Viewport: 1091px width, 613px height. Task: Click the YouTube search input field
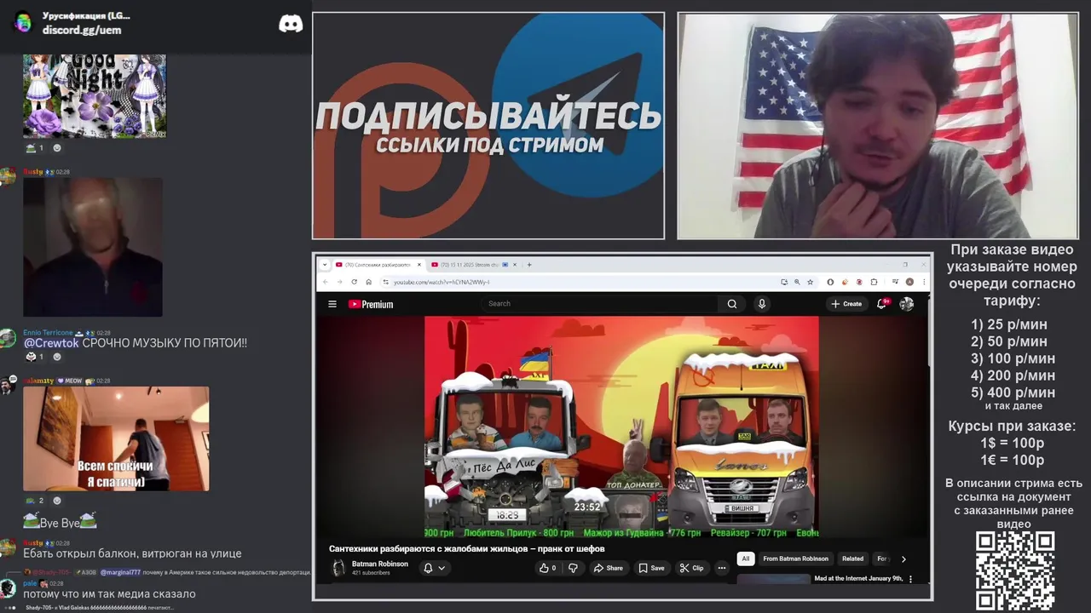pos(602,304)
